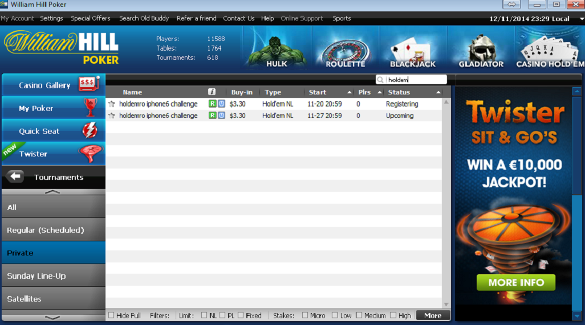
Task: Click favorite star of first tournament row
Action: pyautogui.click(x=112, y=104)
